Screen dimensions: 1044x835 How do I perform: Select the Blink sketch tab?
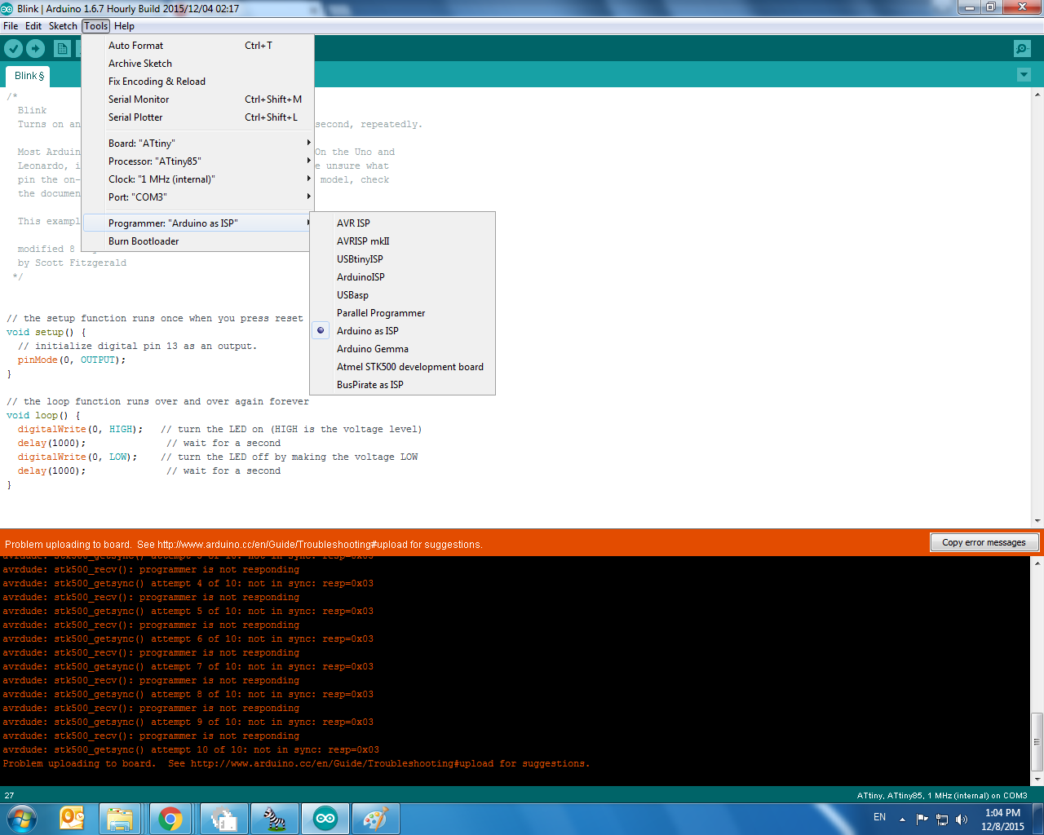[29, 76]
